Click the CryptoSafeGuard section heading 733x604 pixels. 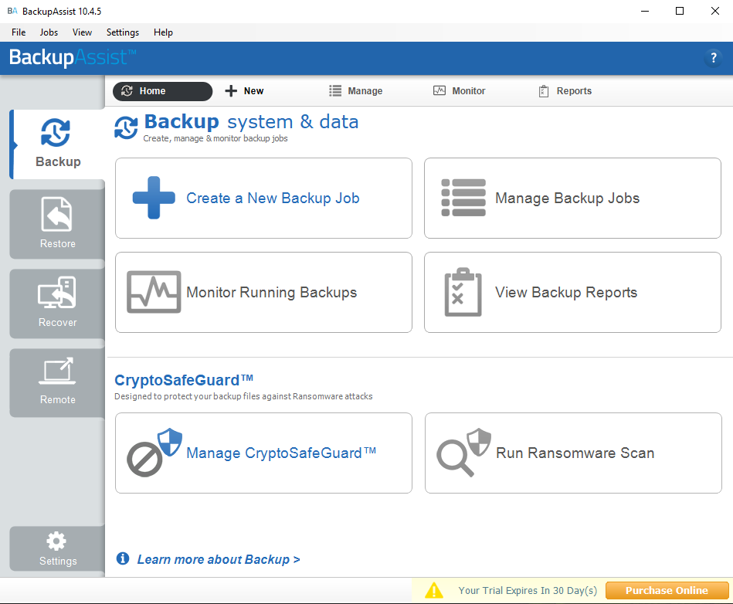184,380
